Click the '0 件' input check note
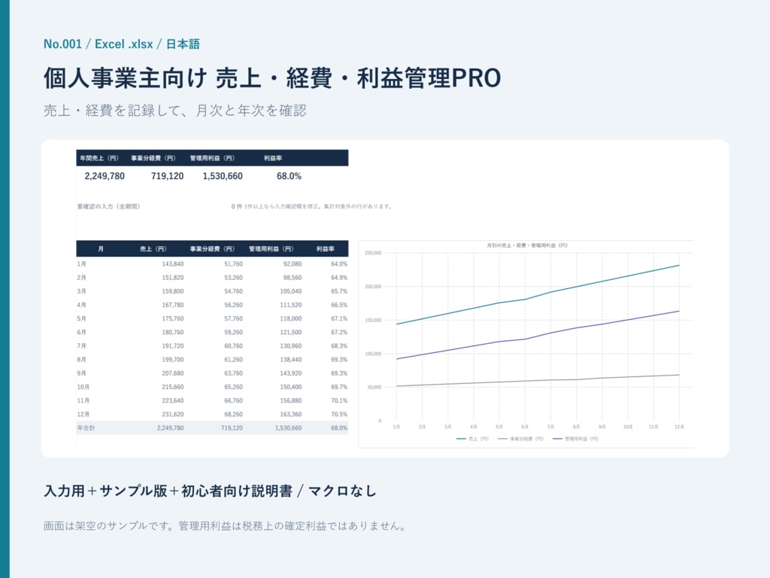 click(237, 206)
